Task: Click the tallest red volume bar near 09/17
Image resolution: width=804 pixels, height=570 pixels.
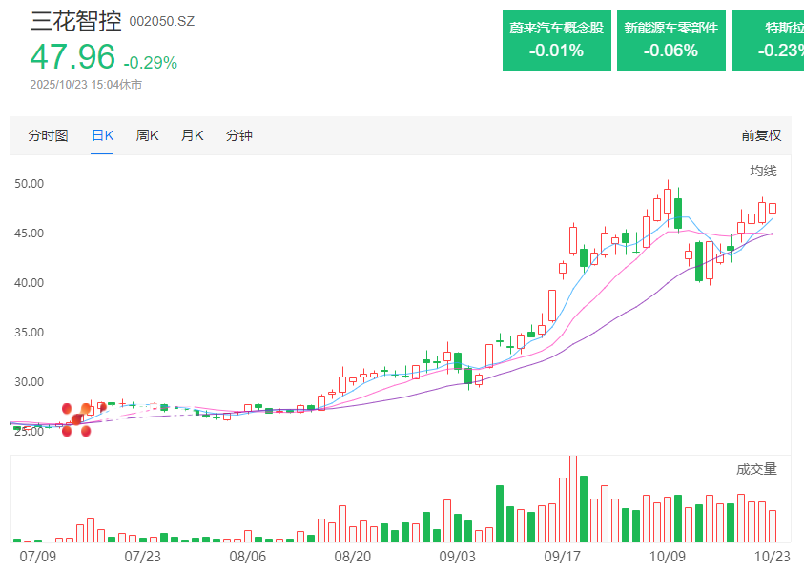Action: [x=572, y=499]
